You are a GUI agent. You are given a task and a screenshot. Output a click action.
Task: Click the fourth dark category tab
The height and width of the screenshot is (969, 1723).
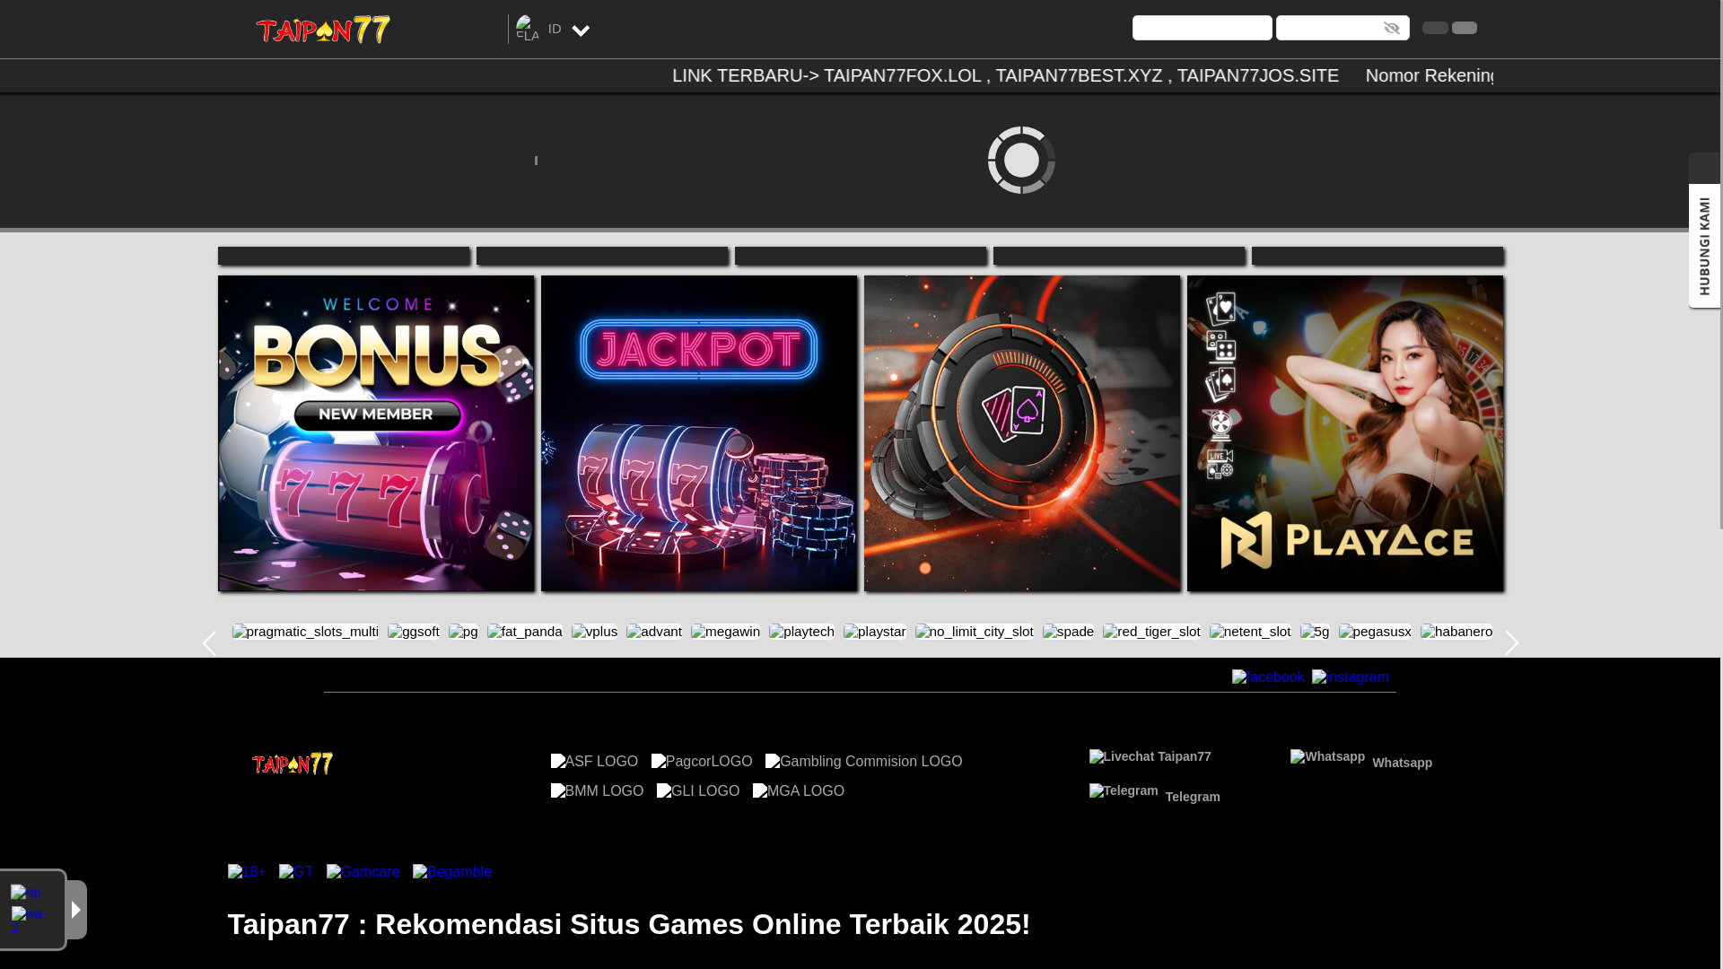1119,256
